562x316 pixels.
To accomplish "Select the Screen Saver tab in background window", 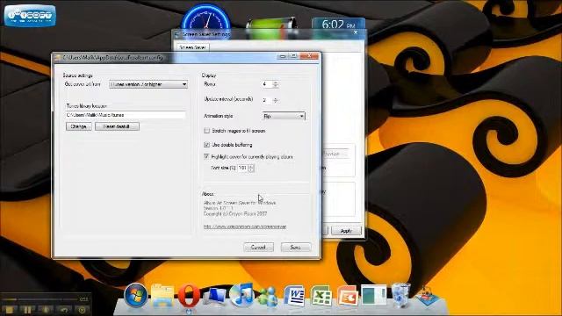I will tap(192, 47).
